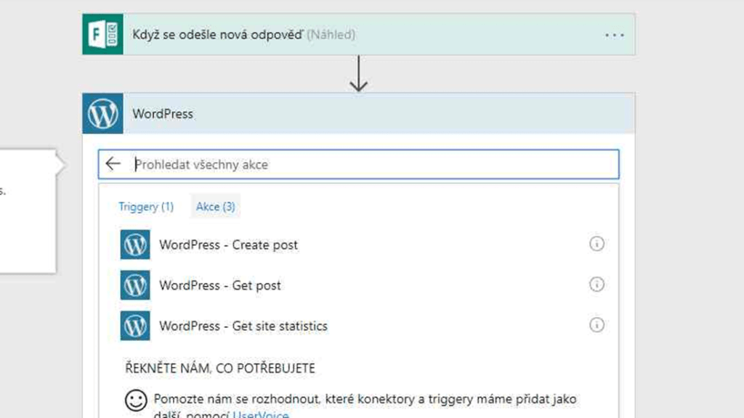Open the trigger's three-dot options menu
The image size is (744, 418).
pos(614,35)
